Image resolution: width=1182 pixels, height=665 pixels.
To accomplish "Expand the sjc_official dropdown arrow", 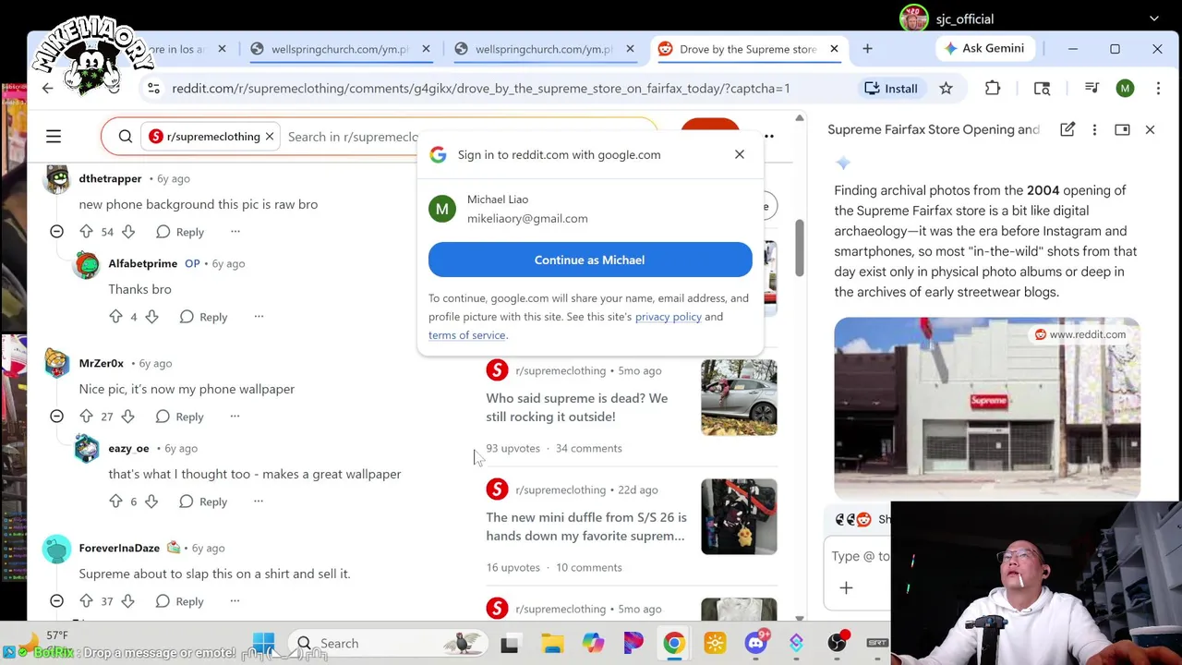I will 1153,18.
